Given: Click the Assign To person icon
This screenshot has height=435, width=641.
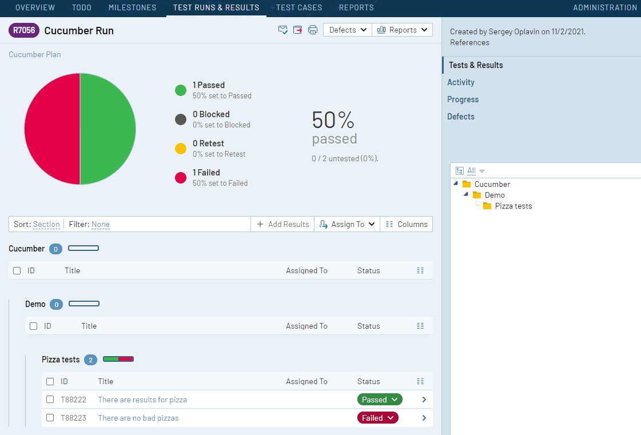Looking at the screenshot, I should (x=324, y=224).
